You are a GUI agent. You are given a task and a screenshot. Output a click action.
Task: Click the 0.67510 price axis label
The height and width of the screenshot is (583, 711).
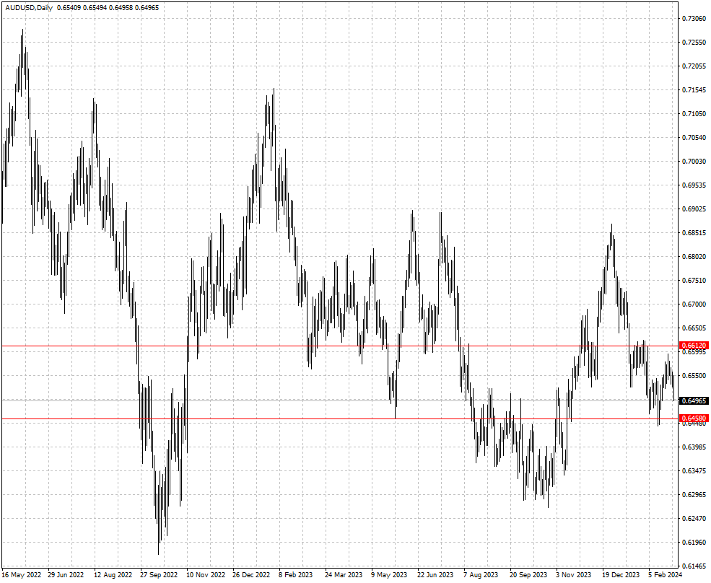tap(694, 280)
